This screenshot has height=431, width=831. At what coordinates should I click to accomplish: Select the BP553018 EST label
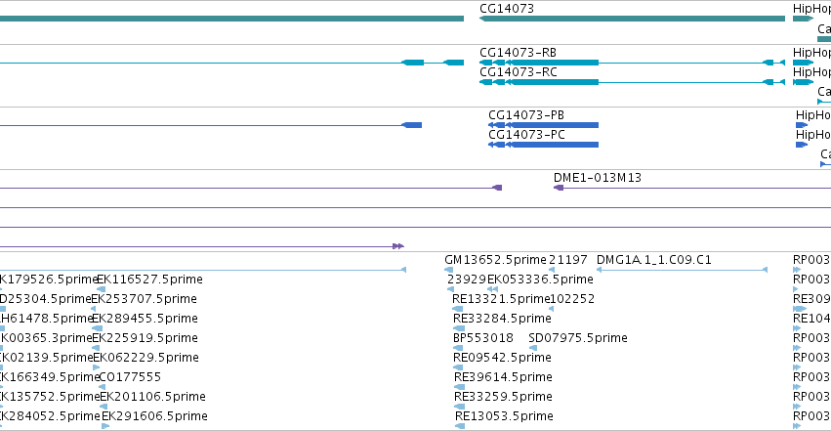coord(483,338)
